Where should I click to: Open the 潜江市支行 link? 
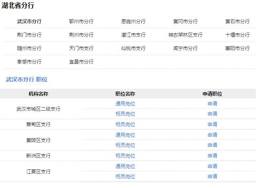coord(133,35)
